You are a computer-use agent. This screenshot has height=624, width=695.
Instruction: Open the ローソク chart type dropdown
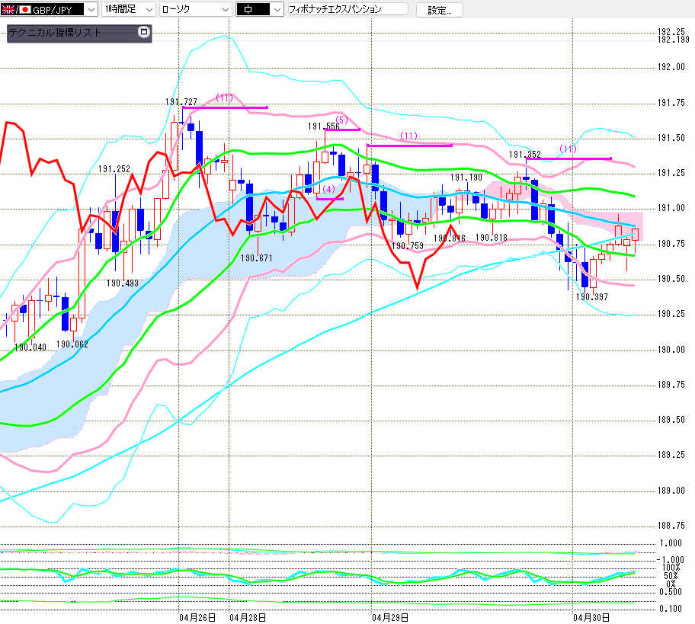195,9
